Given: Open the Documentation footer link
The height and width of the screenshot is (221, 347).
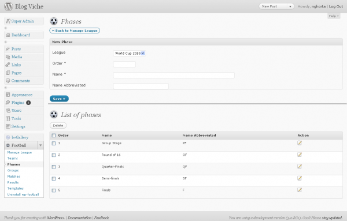Looking at the screenshot, I should coord(79,218).
